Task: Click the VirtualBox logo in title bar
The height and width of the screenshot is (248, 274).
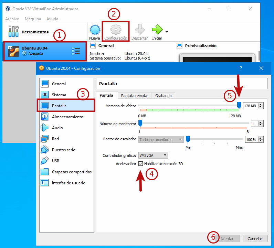Action: click(x=8, y=9)
